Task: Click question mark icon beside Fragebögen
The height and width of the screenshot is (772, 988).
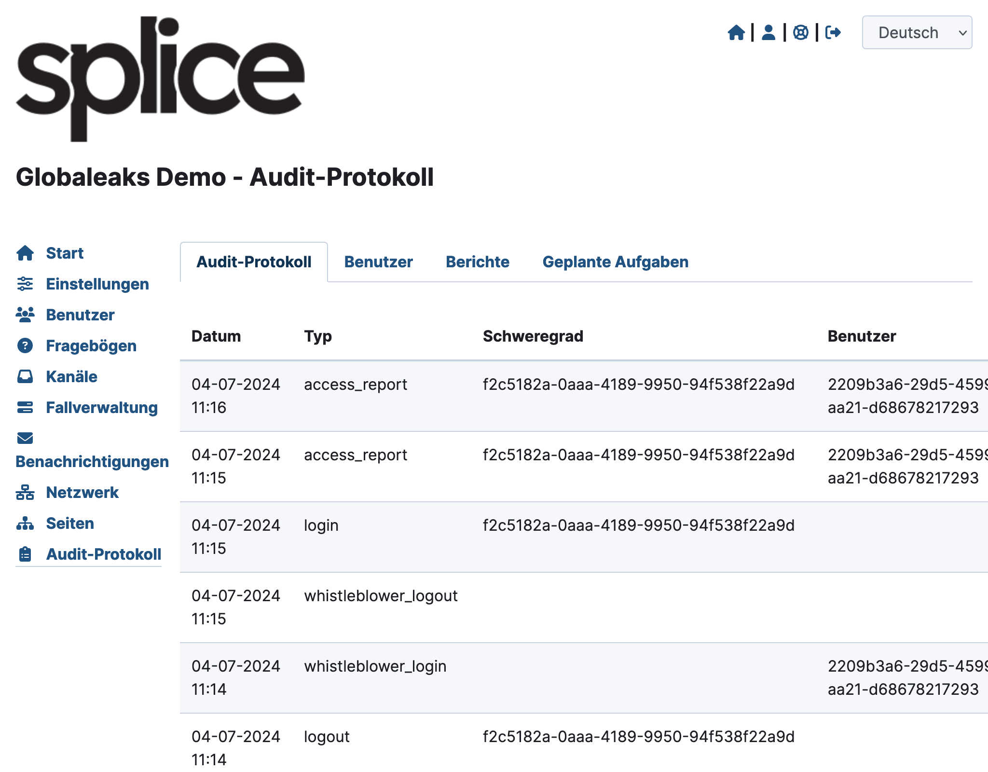Action: pyautogui.click(x=25, y=345)
